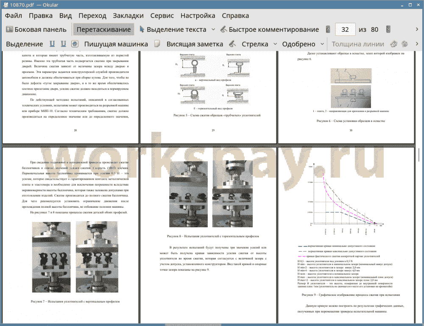The height and width of the screenshot is (326, 424).
Task: Select the strikeout annotation icon
Action: [x=75, y=44]
